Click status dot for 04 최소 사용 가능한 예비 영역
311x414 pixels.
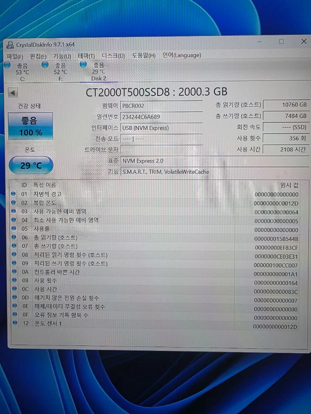coord(14,220)
